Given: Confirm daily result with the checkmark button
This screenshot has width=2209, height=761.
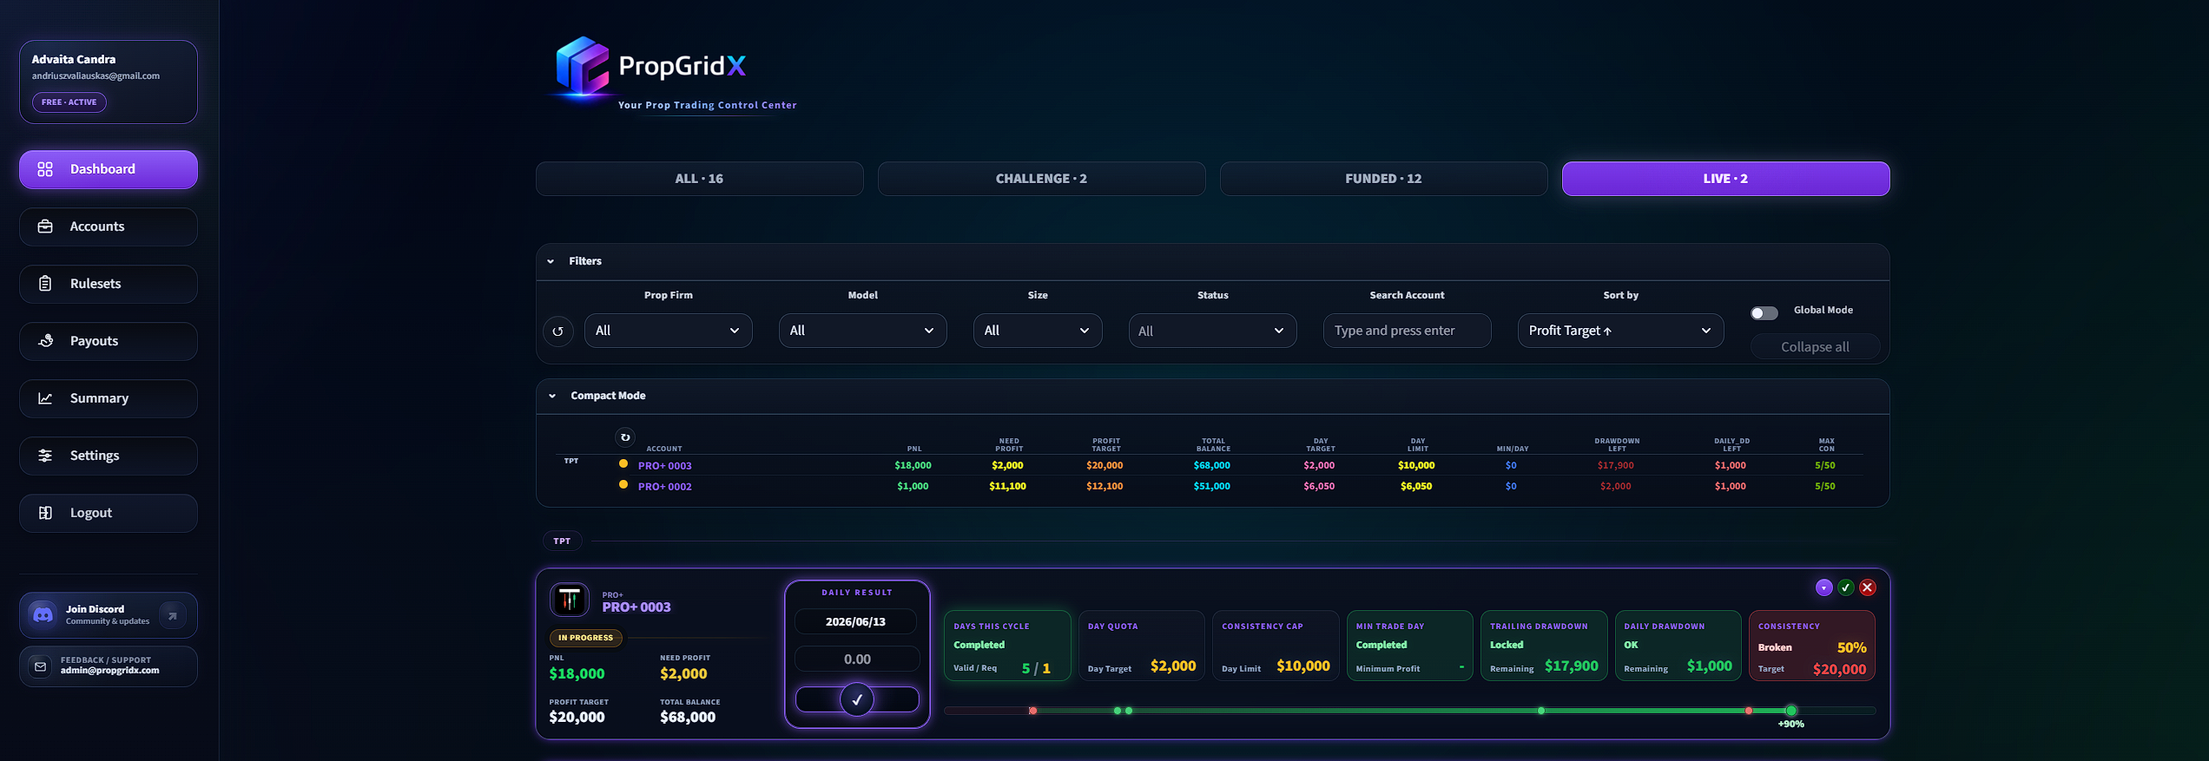Looking at the screenshot, I should click(857, 699).
